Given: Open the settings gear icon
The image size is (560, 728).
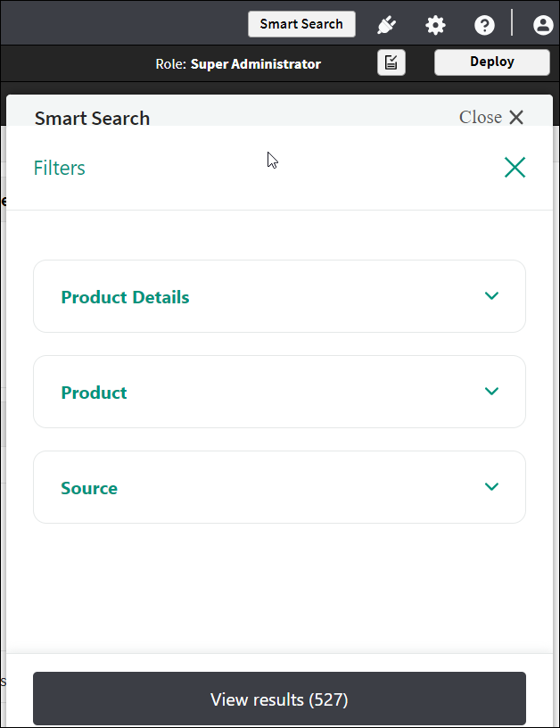Looking at the screenshot, I should click(435, 25).
